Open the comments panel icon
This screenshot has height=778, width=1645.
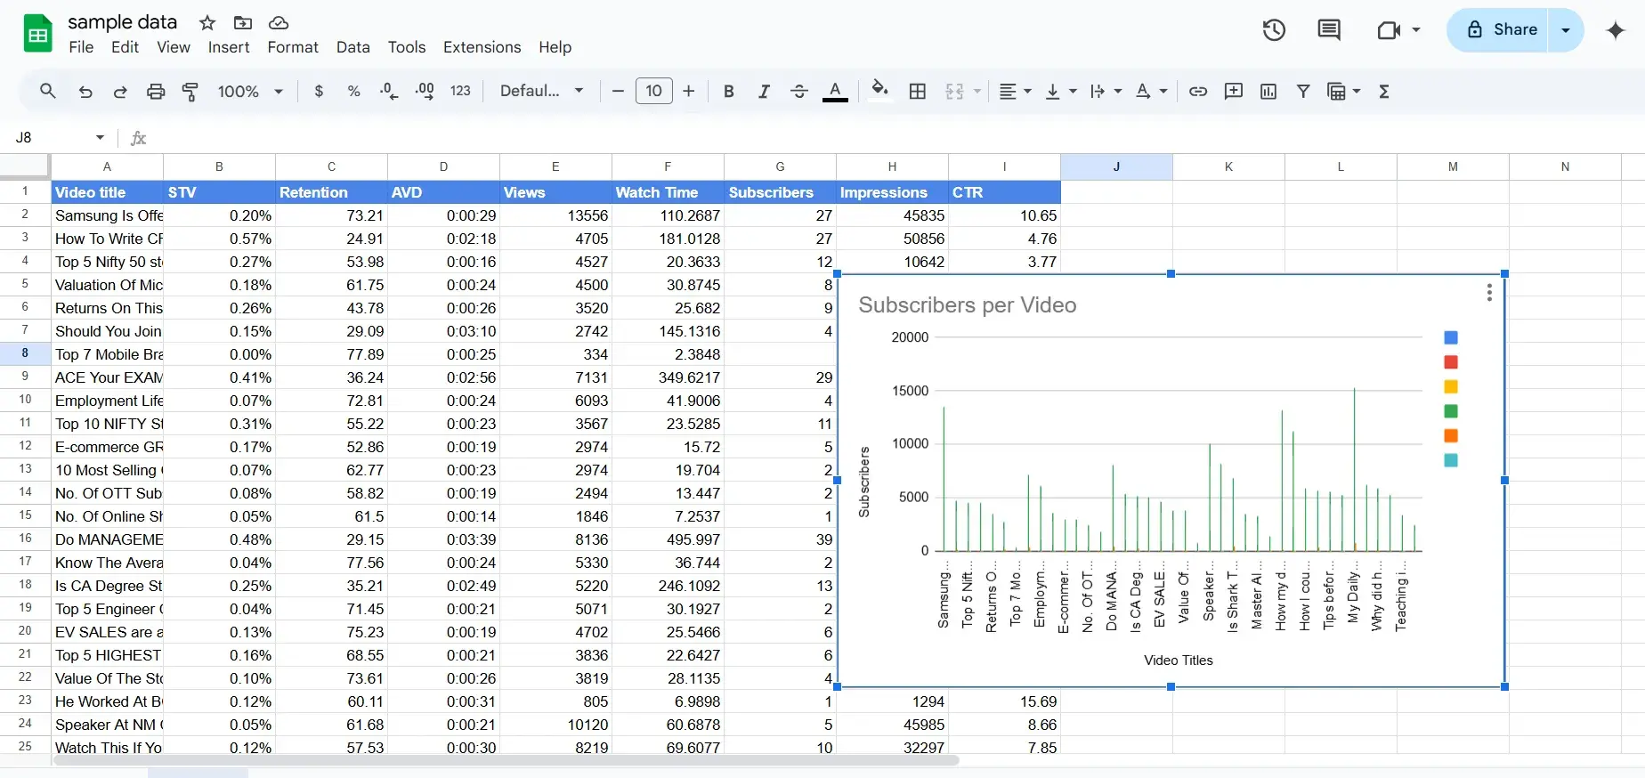1328,30
